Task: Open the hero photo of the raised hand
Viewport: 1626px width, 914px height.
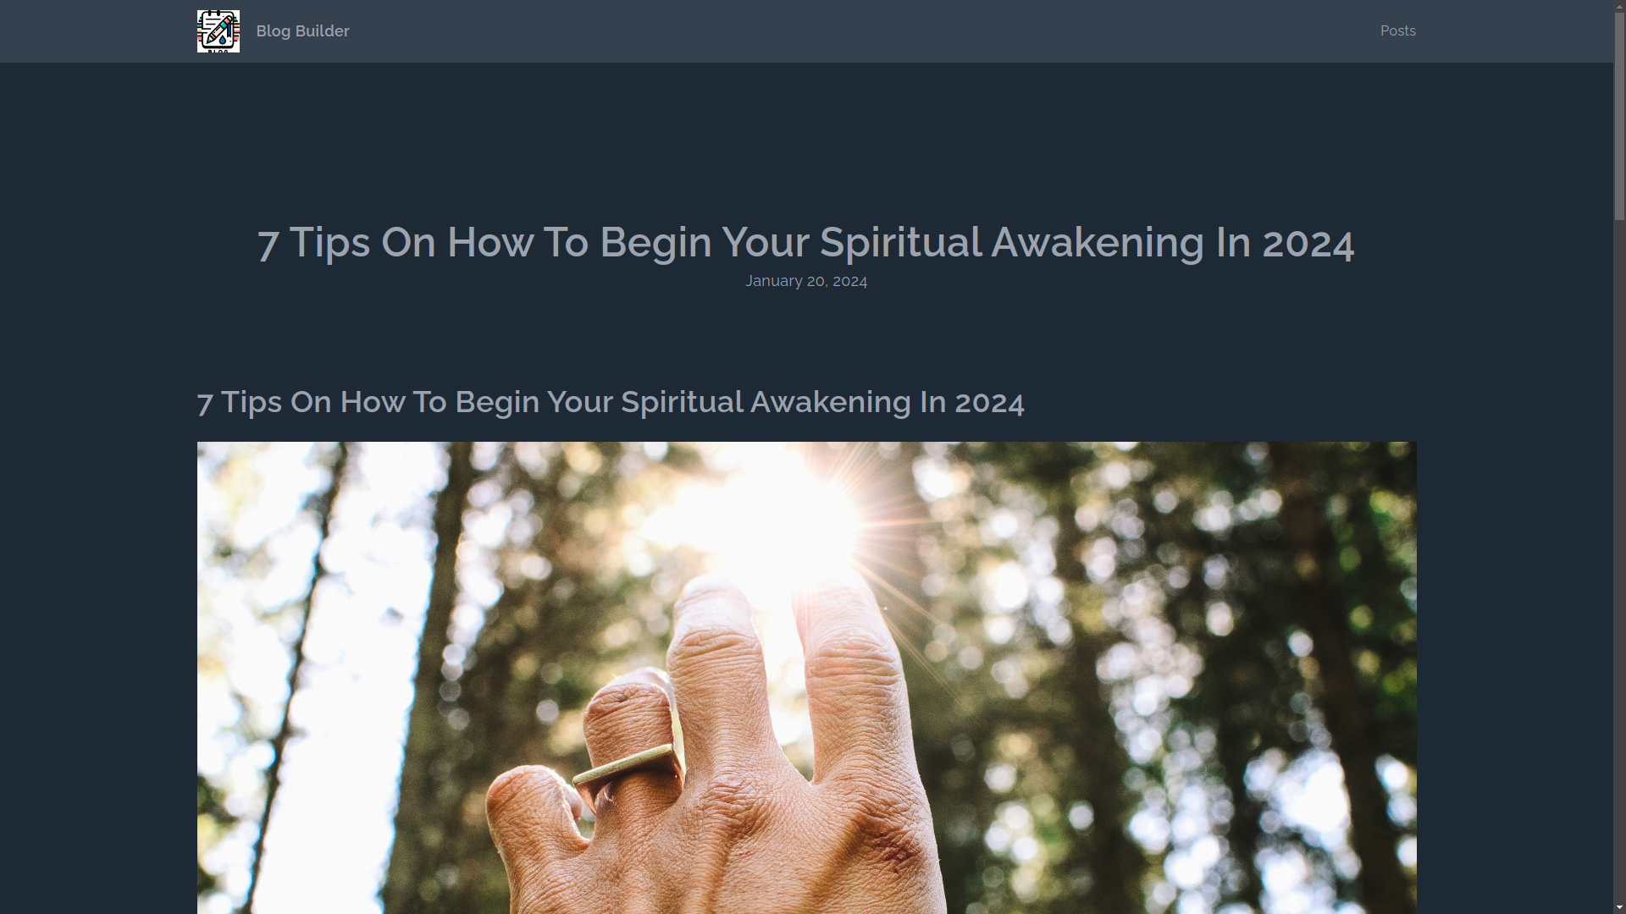Action: pyautogui.click(x=806, y=677)
